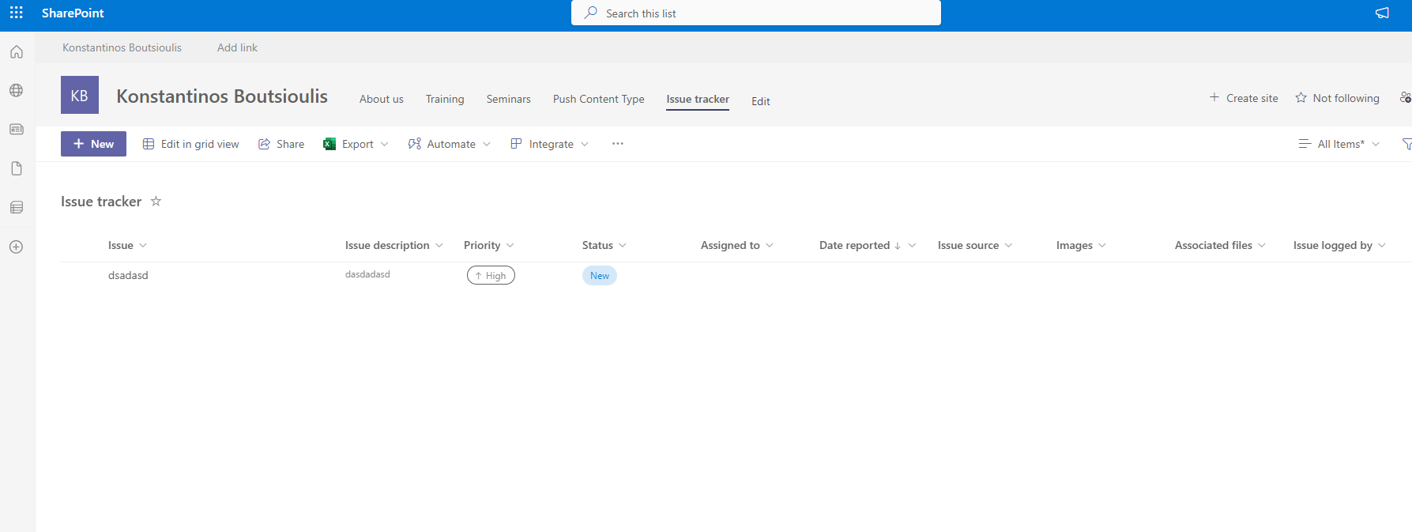Click Edit in site navigation
The image size is (1412, 532).
tap(761, 101)
